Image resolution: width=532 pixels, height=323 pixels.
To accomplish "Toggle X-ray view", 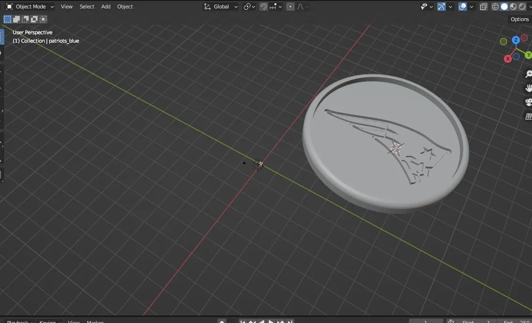I will (x=484, y=7).
